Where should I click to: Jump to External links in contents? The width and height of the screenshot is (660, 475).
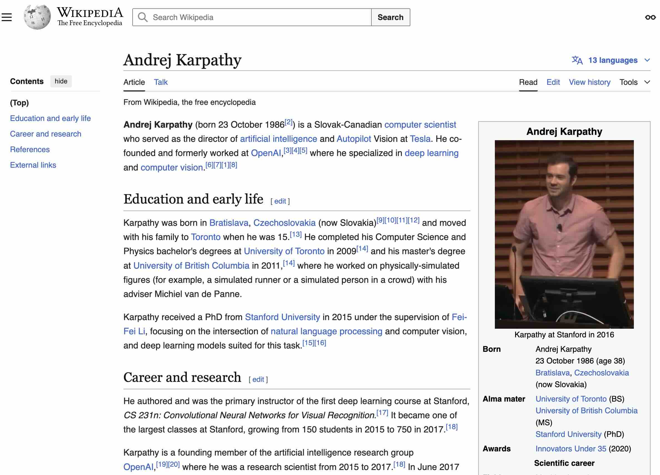point(33,165)
